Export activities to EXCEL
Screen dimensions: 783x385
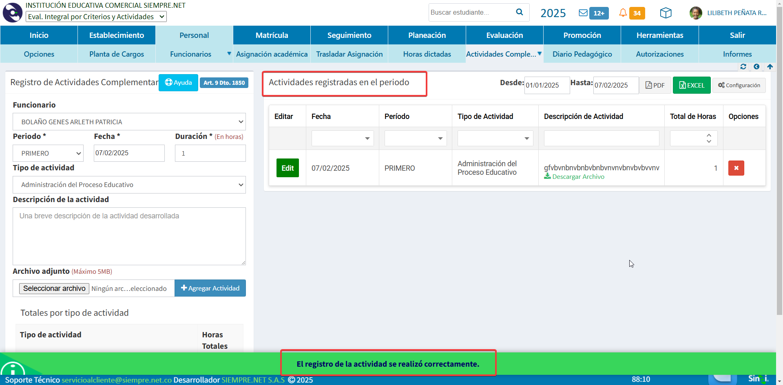pos(691,85)
